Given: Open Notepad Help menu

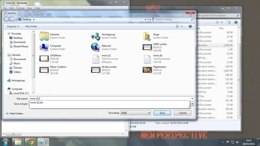Looking at the screenshot, I should tap(37, 8).
